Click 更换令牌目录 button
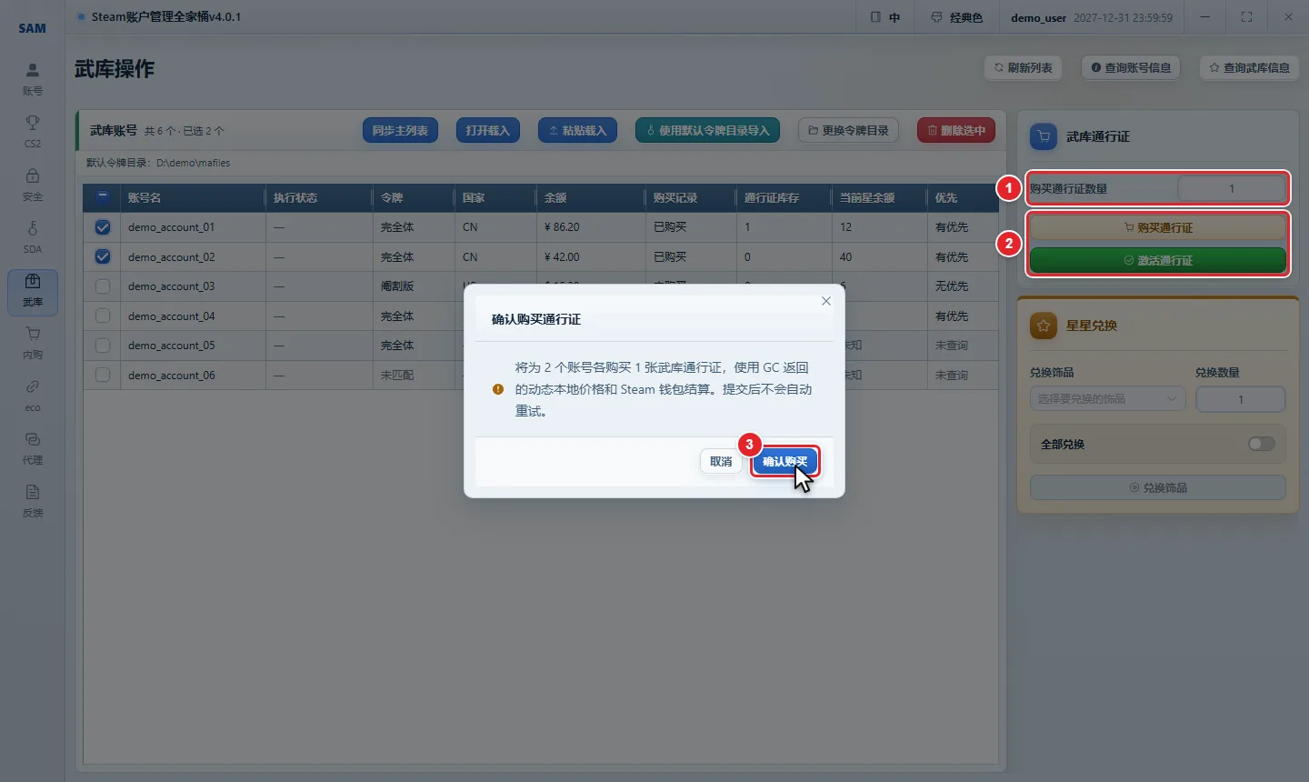This screenshot has width=1309, height=782. 848,131
